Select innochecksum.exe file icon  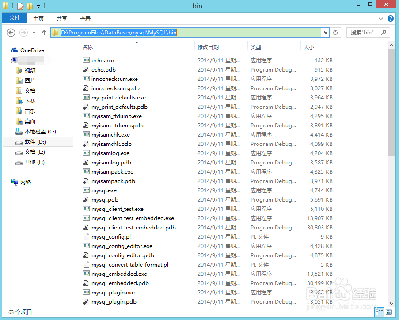[86, 79]
